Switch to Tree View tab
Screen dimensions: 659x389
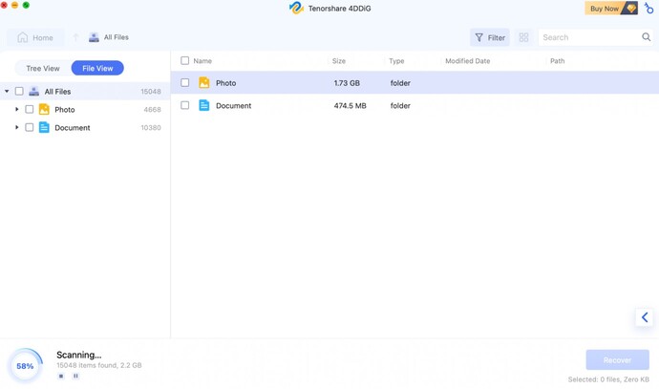click(x=43, y=68)
